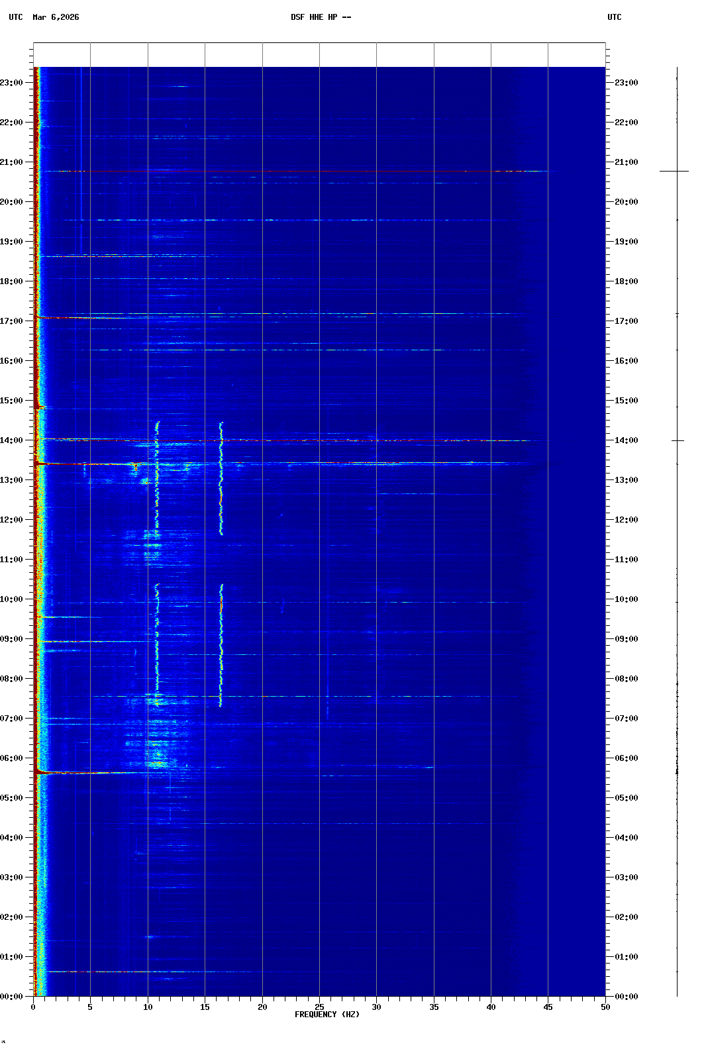Viewport: 706px width, 1049px height.
Task: Click the 50 Hz frequency tick label
Action: click(605, 1007)
